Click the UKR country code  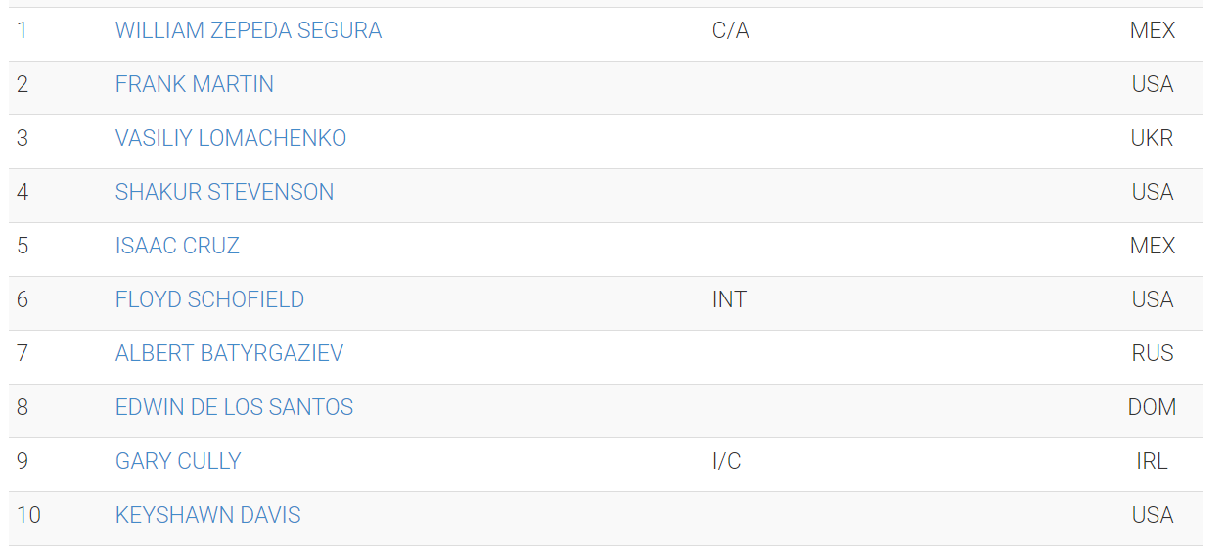point(1153,138)
